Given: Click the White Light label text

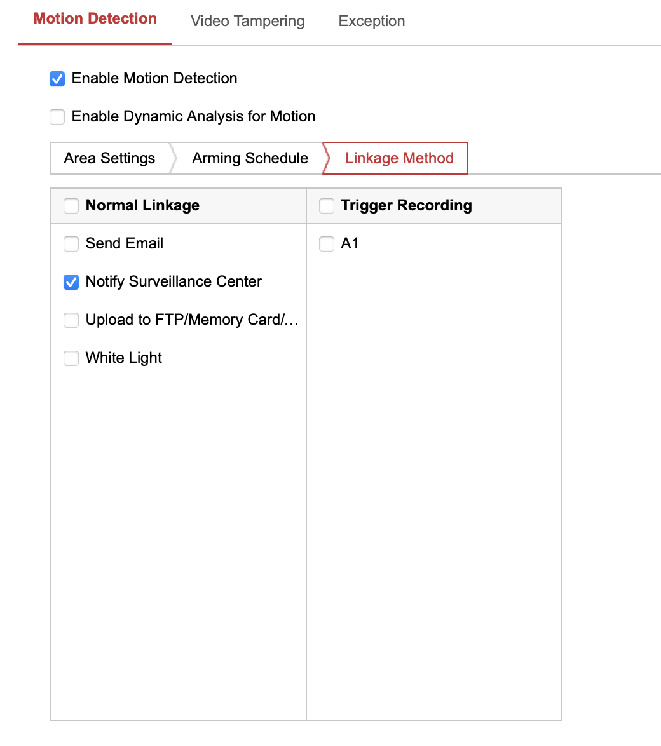Looking at the screenshot, I should click(123, 358).
